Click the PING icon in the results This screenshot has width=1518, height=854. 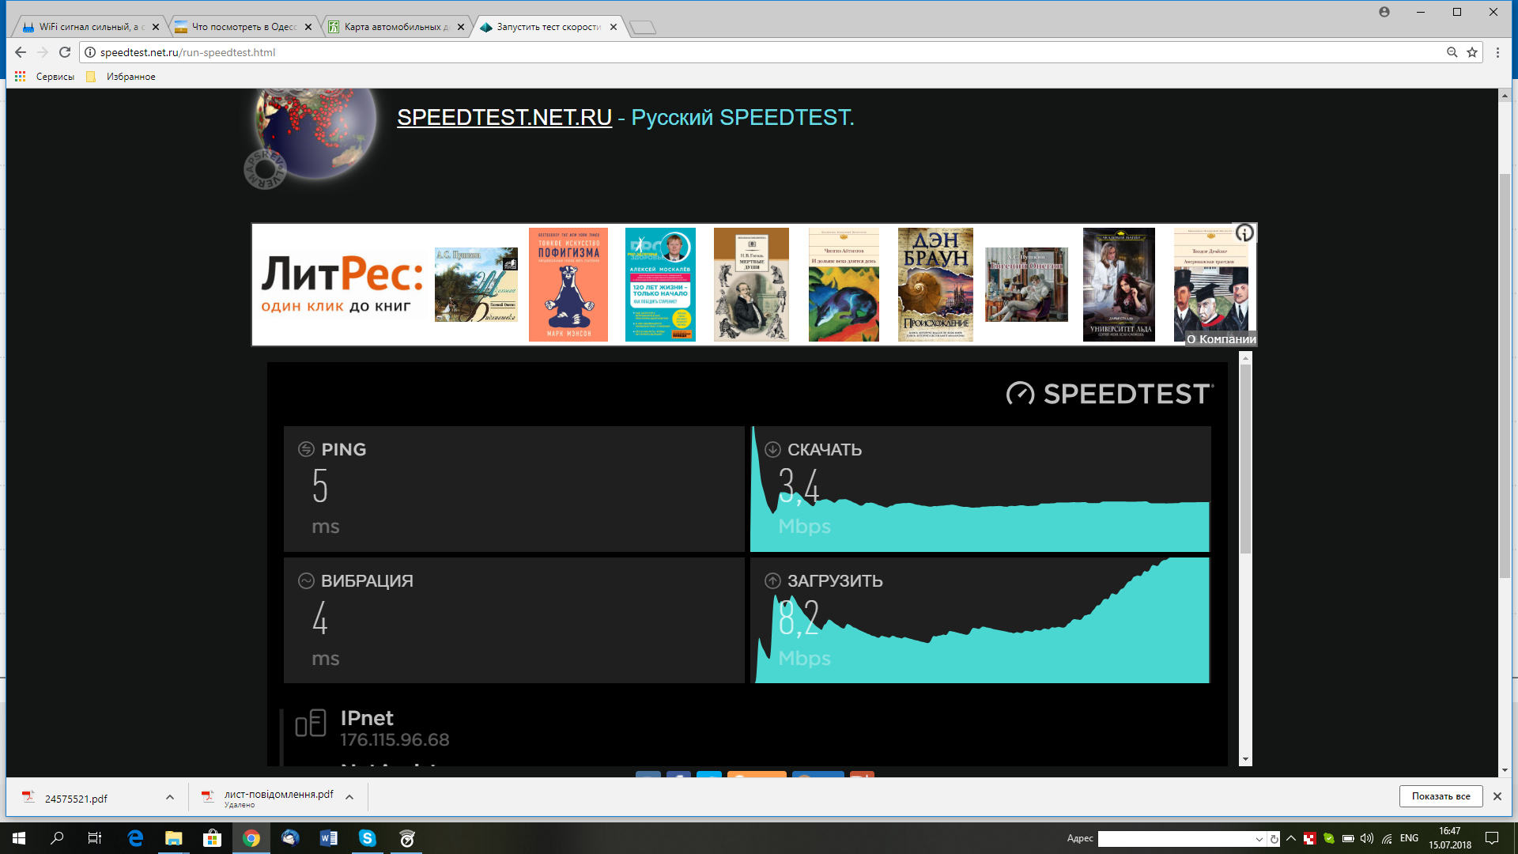[306, 449]
